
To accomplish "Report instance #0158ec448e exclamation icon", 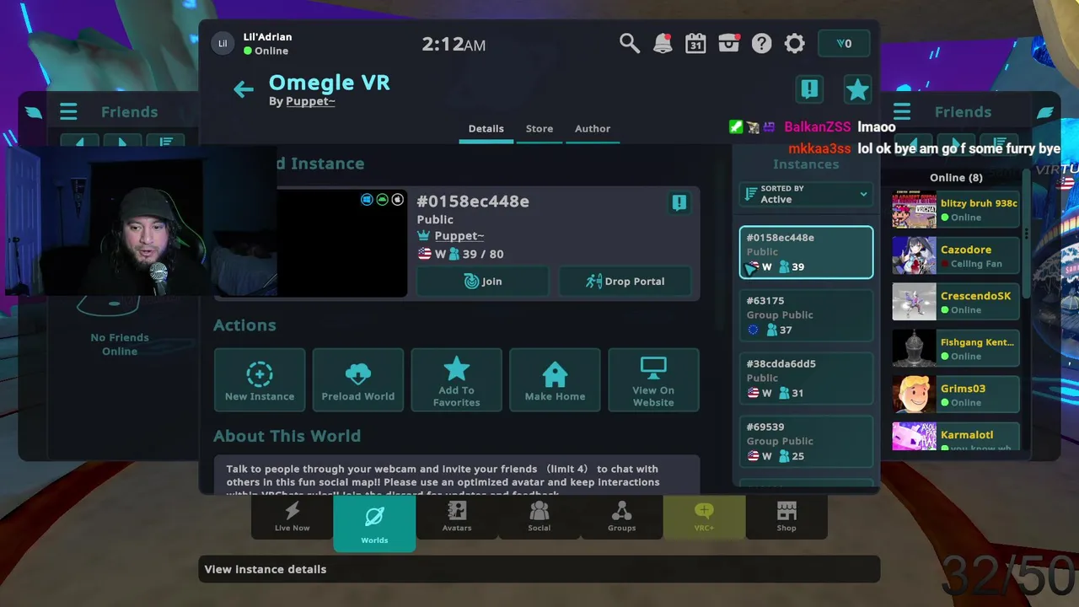I will pos(679,202).
